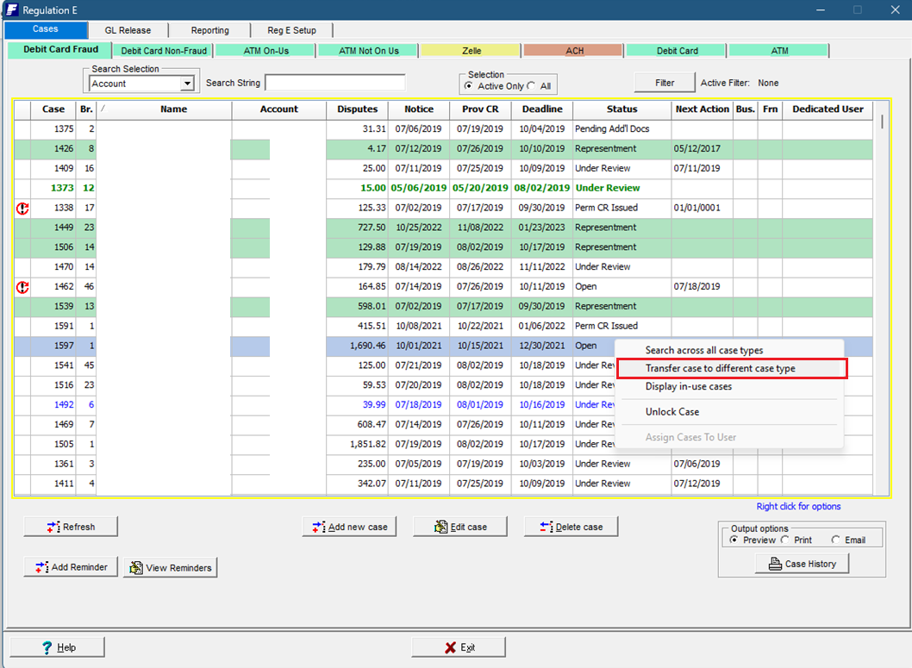Choose Search across all case types
This screenshot has width=912, height=668.
(x=703, y=350)
